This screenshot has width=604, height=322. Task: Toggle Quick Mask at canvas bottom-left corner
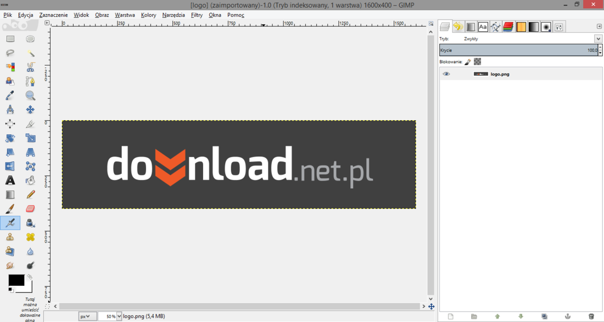(x=47, y=306)
